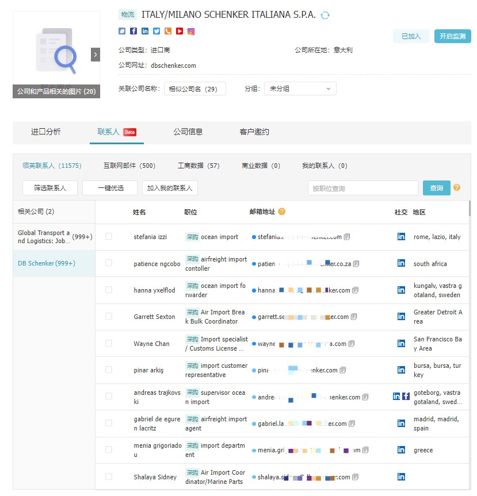Select the 互联网邮件 (500) sub-tab
Viewport: 477px width, 496px height.
pos(129,166)
